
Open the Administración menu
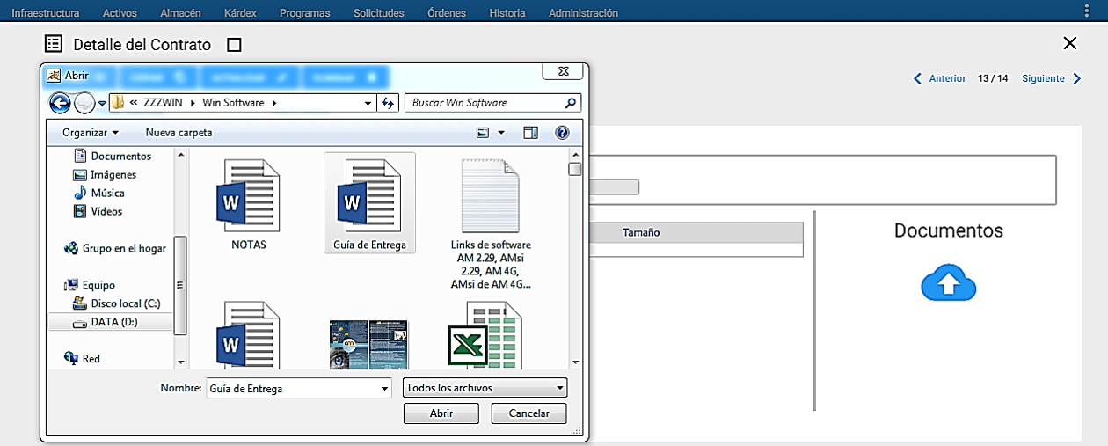583,13
